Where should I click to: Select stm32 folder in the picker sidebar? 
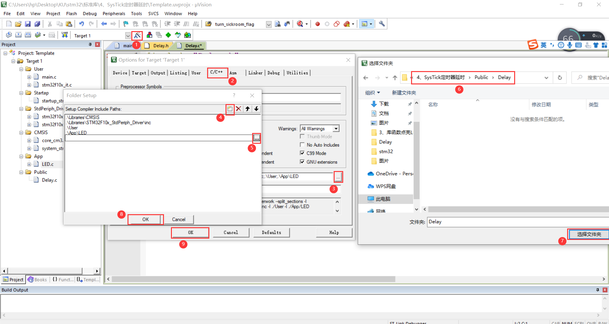[386, 151]
